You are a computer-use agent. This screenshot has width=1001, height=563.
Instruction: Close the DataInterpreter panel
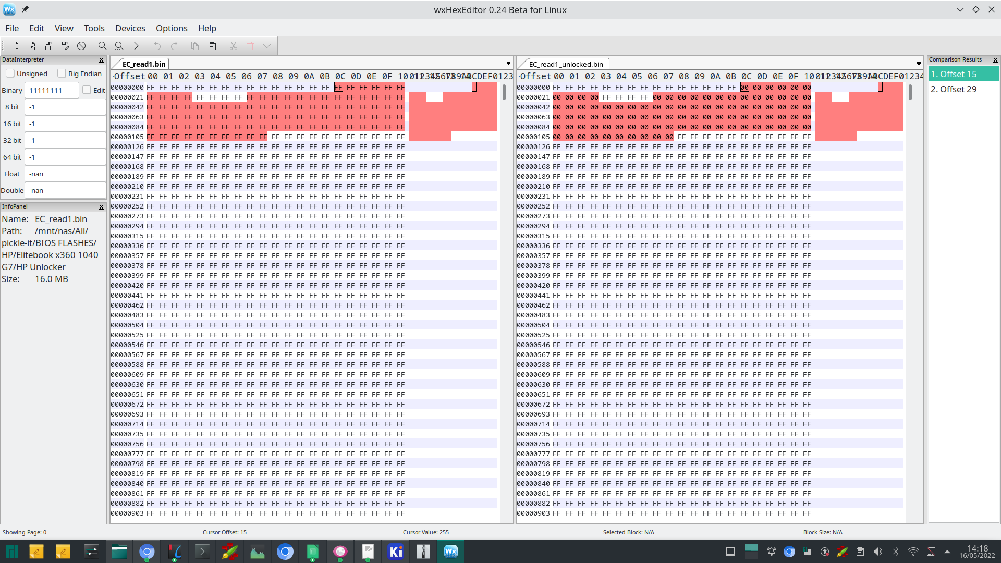101,59
